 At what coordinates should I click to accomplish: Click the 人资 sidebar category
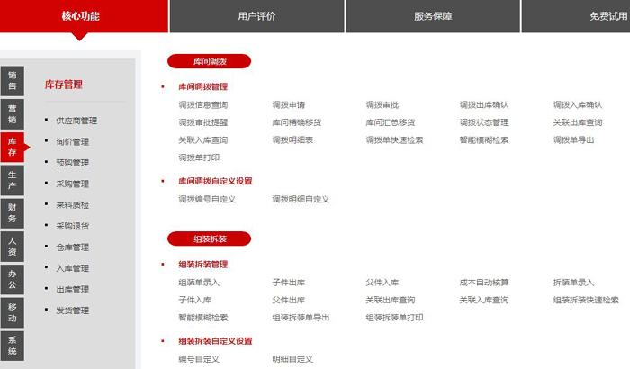coord(13,247)
